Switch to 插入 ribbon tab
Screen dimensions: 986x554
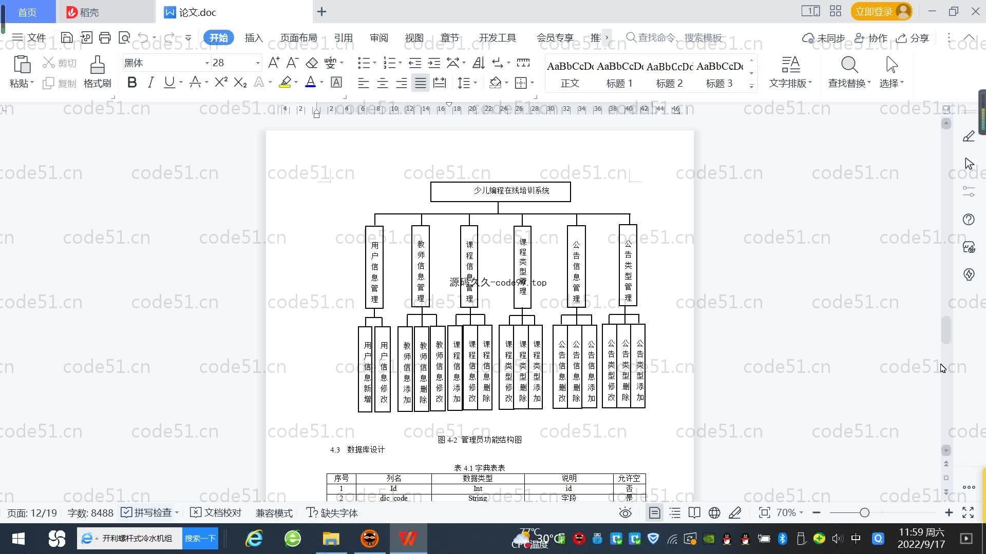(254, 37)
